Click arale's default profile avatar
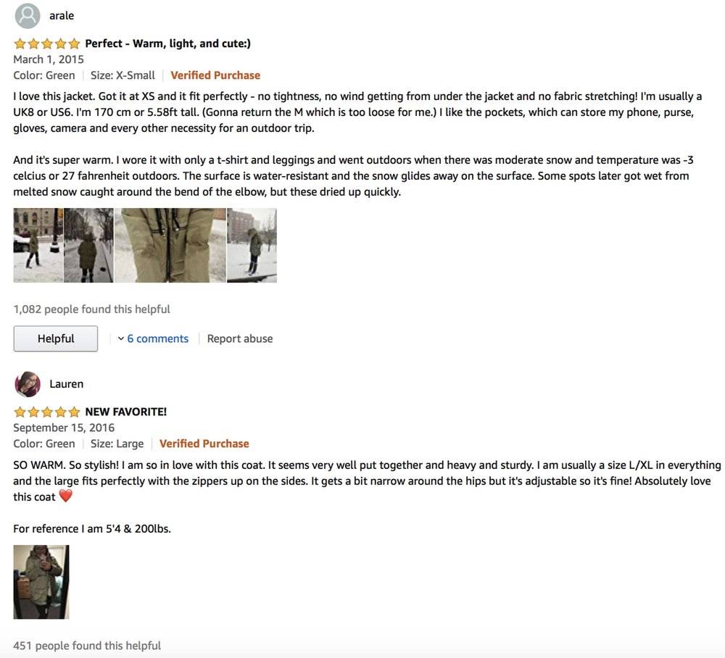Screen dimensions: 725x658 28,16
